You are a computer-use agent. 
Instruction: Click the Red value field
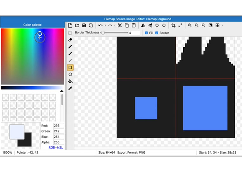click(58, 126)
